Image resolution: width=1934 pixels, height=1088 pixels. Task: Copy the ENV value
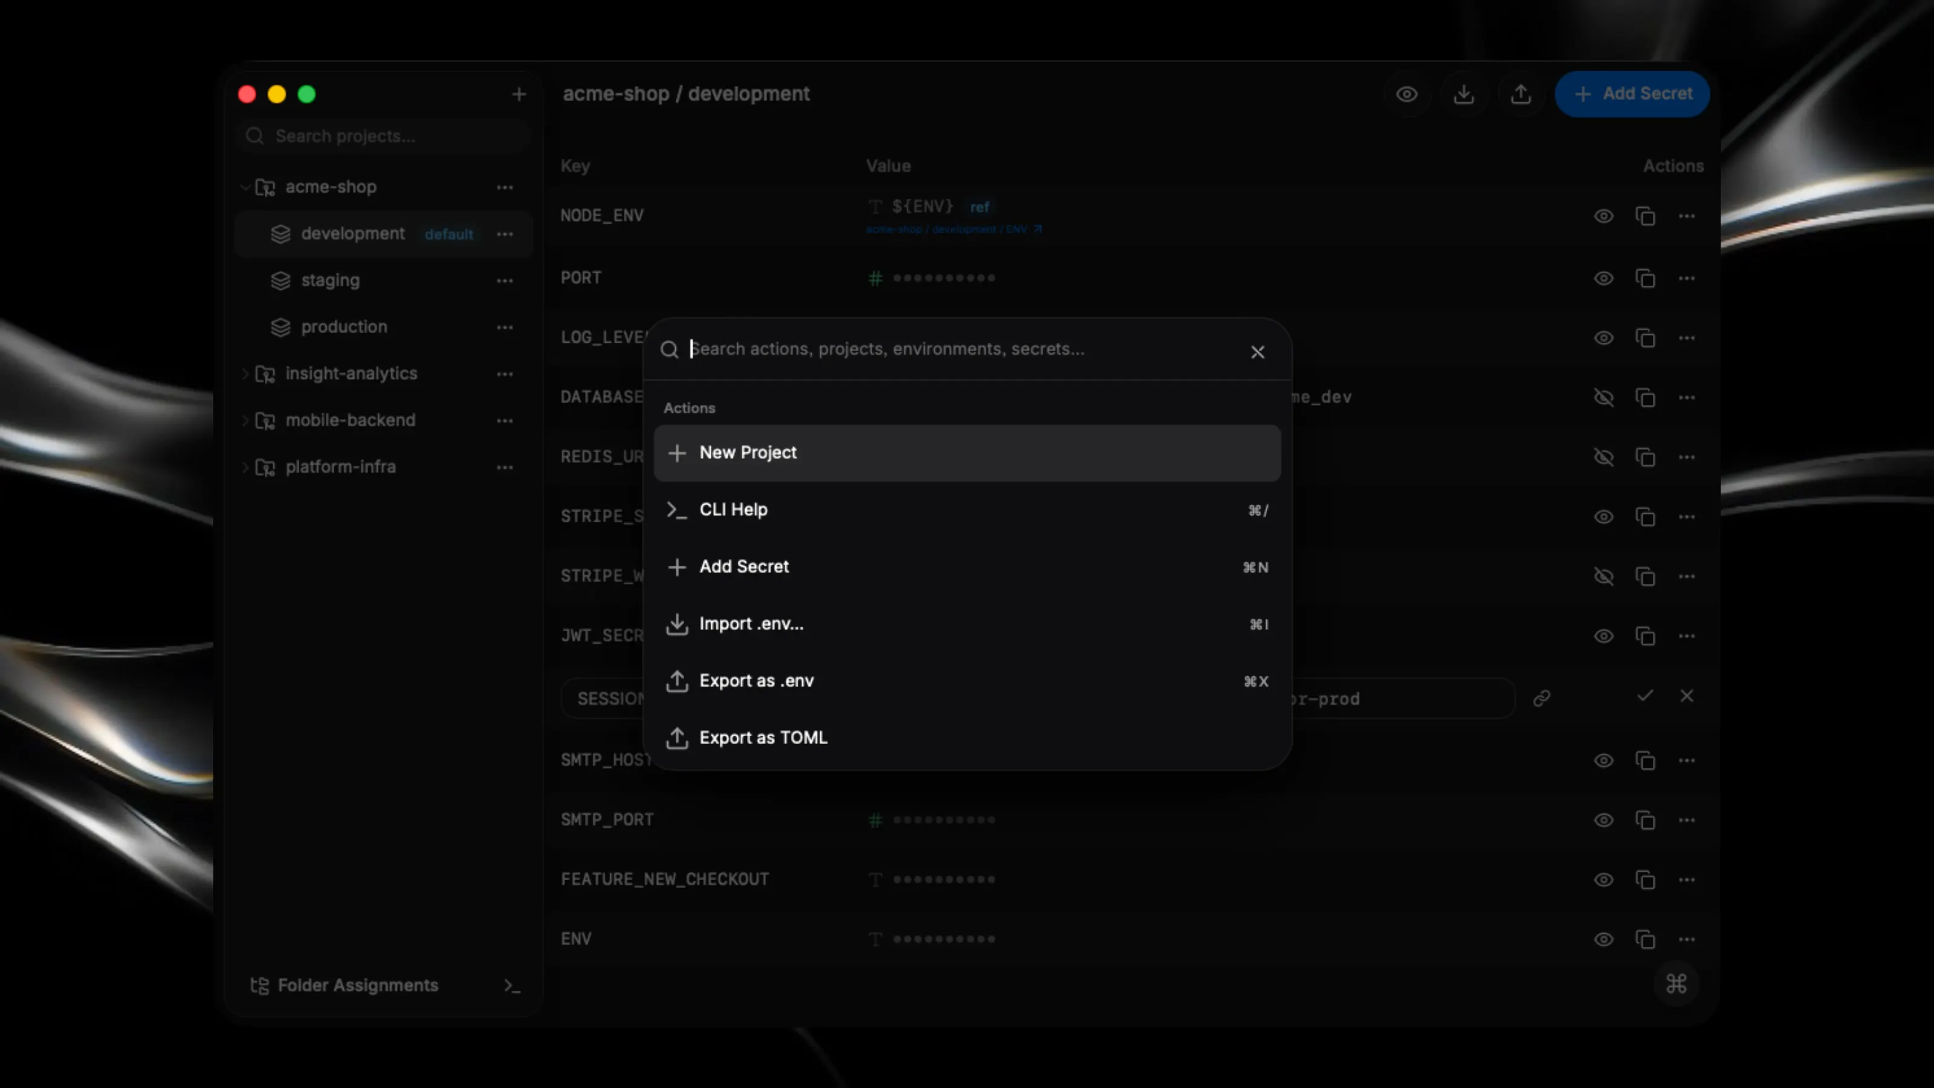1645,939
